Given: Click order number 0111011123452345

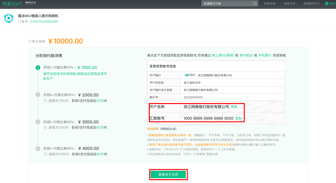Looking at the screenshot, I should click(x=44, y=21).
